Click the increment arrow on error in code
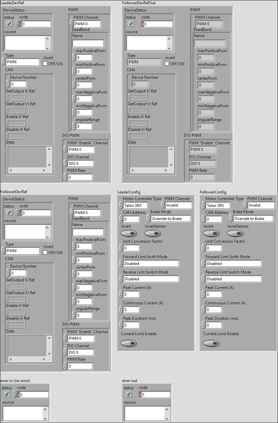278x423 pixels. coord(15,393)
